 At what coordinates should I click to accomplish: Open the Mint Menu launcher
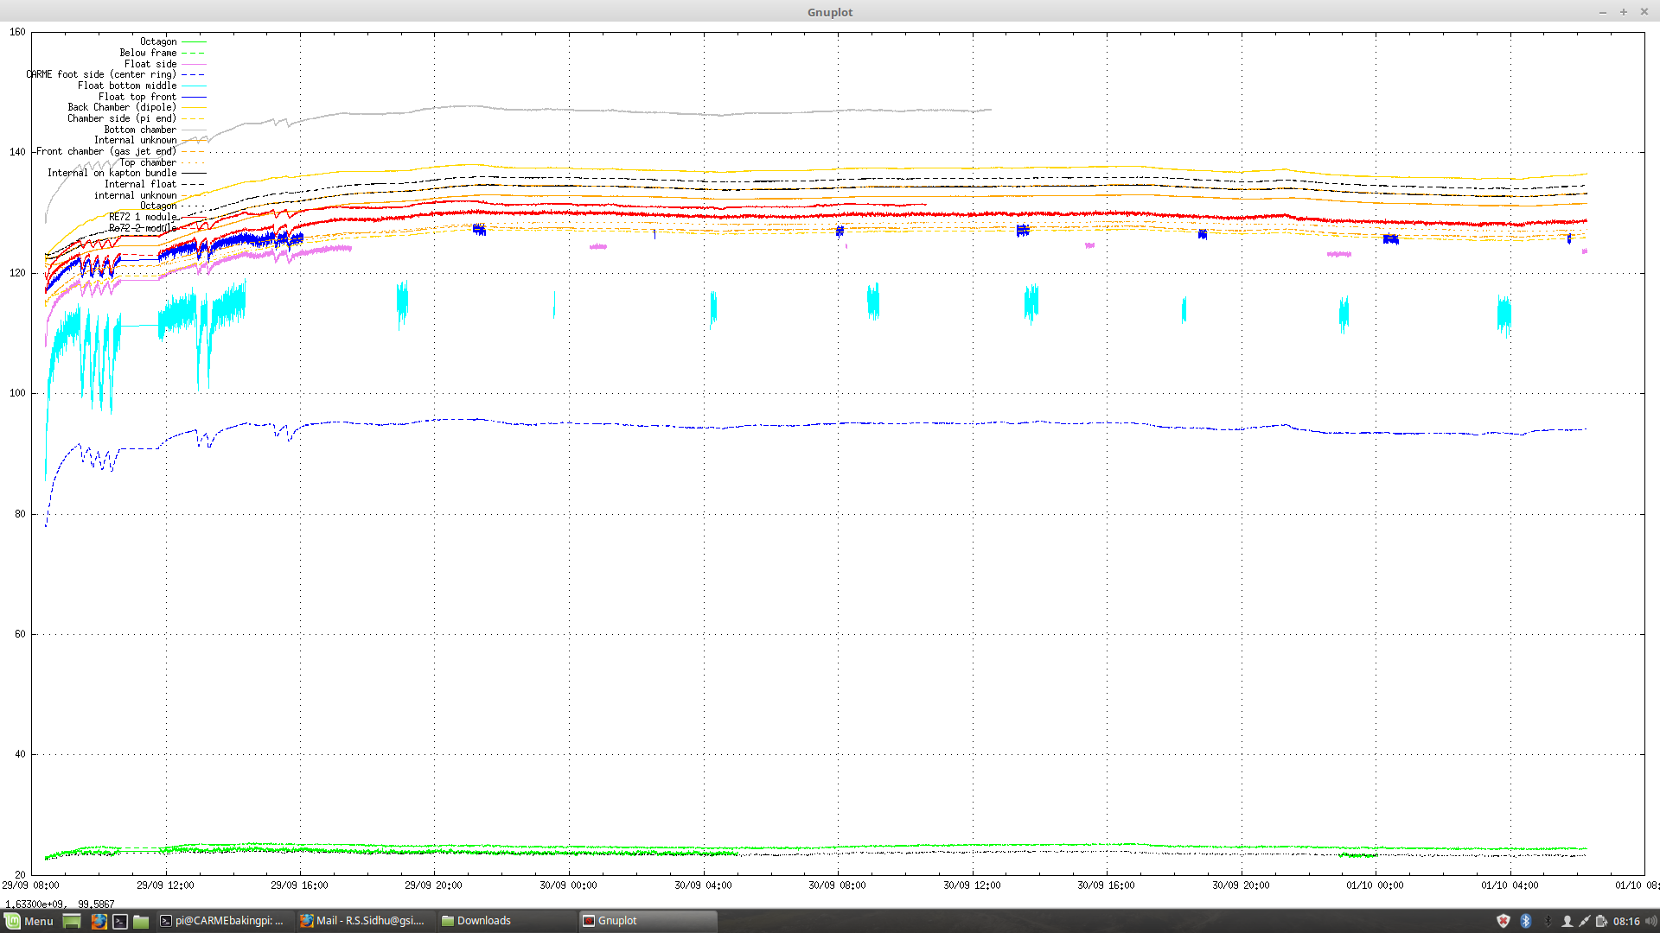29,921
